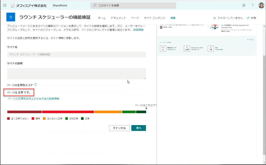The width and height of the screenshot is (266, 165).
Task: Open the 詳細情報 link
Action: [138, 30]
